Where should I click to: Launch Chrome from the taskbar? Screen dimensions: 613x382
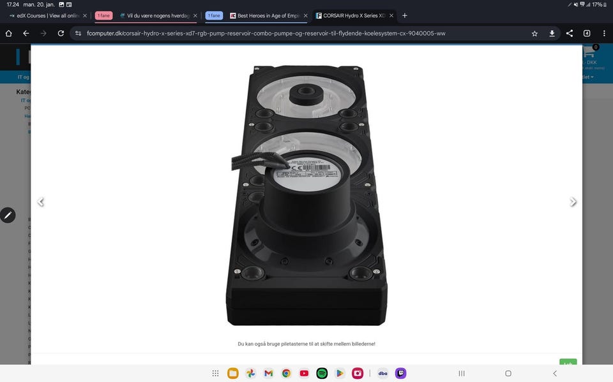tap(286, 374)
